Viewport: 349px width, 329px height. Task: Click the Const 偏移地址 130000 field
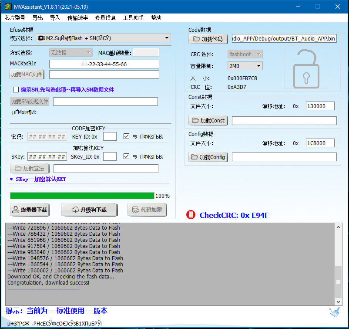[x=320, y=106]
